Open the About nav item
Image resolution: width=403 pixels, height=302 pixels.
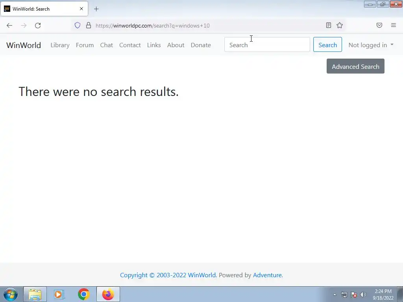(x=176, y=45)
